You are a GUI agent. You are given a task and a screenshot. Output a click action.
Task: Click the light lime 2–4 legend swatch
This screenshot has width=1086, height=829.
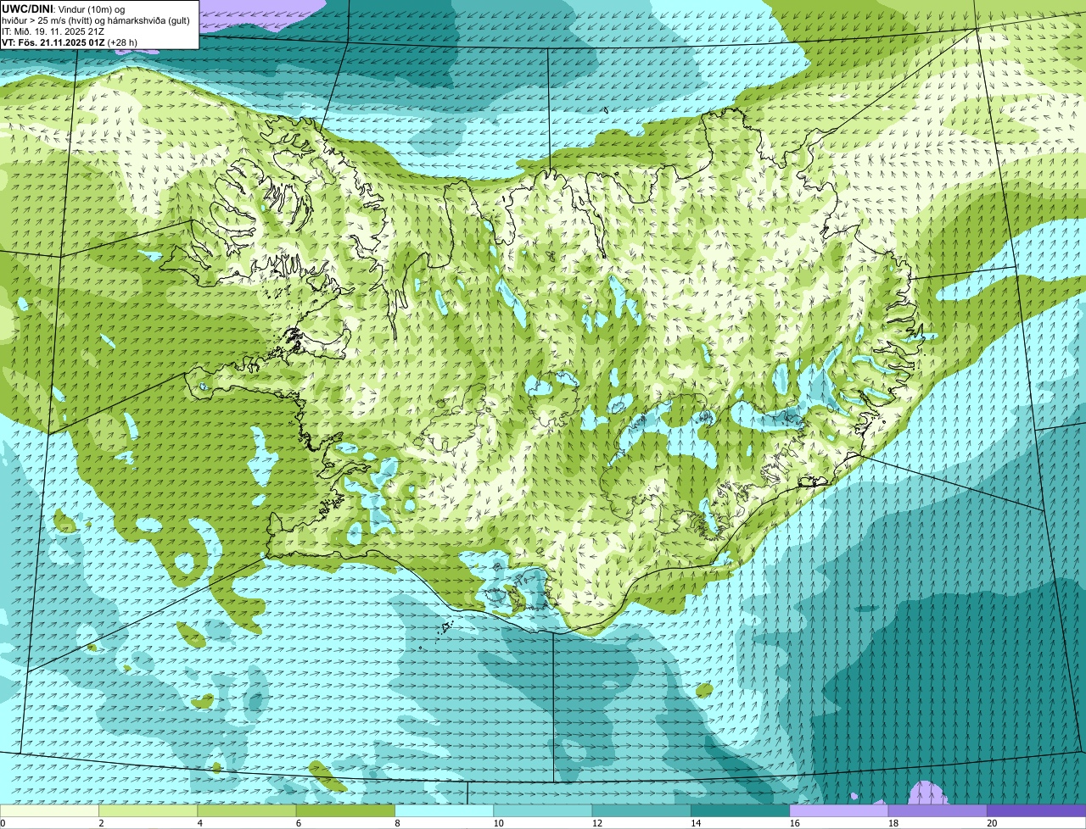(x=148, y=810)
